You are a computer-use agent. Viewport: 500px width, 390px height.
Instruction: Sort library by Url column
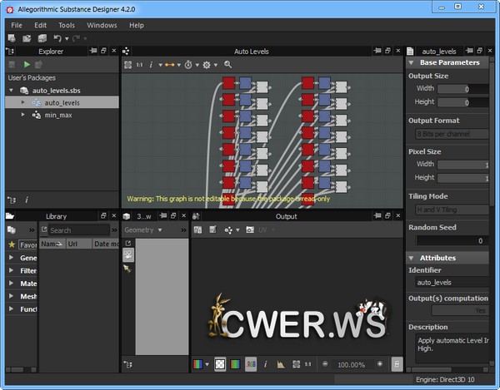coord(79,244)
